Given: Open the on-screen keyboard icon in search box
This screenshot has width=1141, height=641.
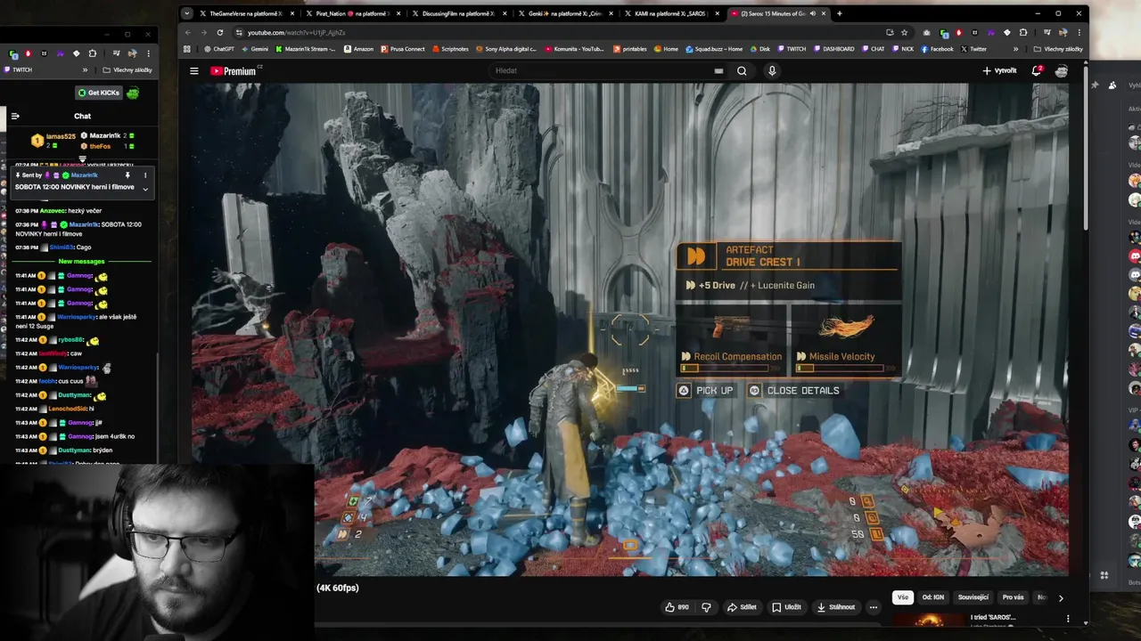Looking at the screenshot, I should [718, 71].
